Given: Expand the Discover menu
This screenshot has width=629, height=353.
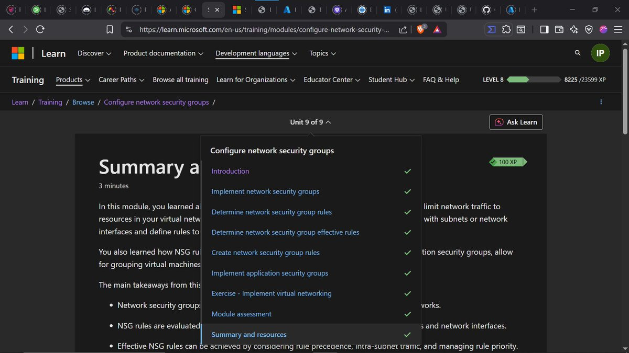Looking at the screenshot, I should point(94,53).
